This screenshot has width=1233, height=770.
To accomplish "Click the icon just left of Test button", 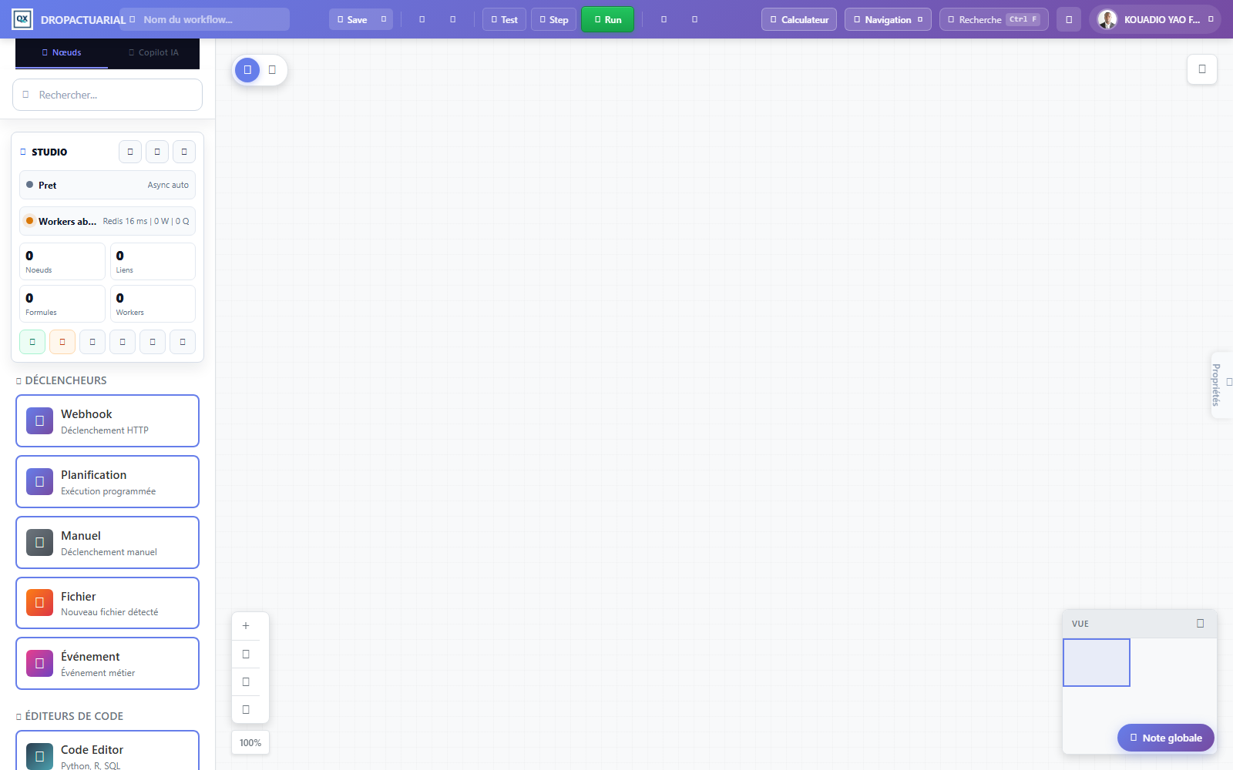I will coord(452,19).
